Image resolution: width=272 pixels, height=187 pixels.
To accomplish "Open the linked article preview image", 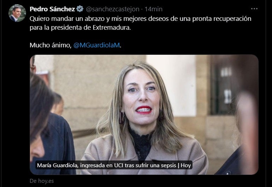I will click(x=144, y=115).
